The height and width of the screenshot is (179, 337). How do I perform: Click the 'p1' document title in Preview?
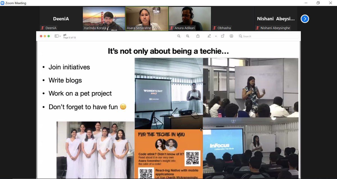[65, 35]
